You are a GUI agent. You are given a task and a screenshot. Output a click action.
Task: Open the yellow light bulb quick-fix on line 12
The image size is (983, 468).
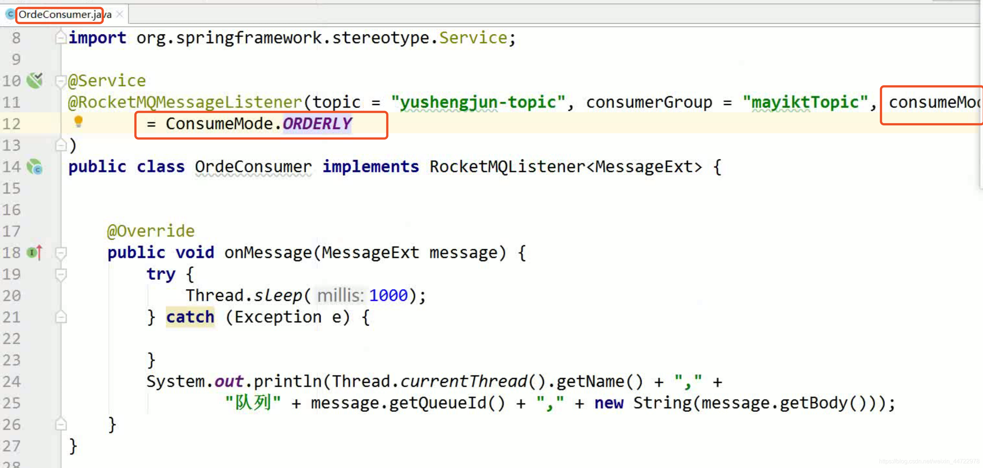tap(78, 122)
